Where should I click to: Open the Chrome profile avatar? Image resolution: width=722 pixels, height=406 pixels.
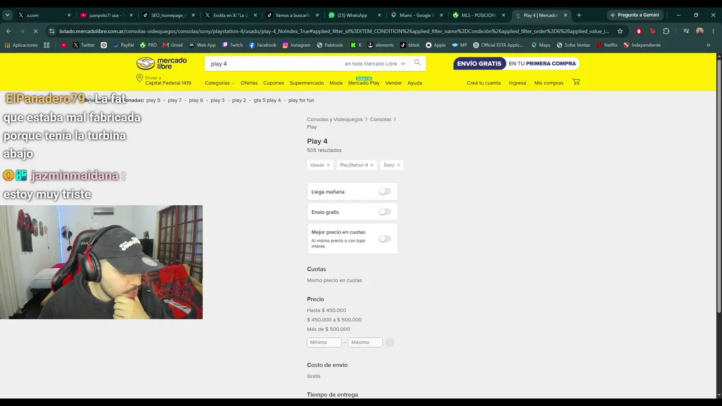pos(700,31)
